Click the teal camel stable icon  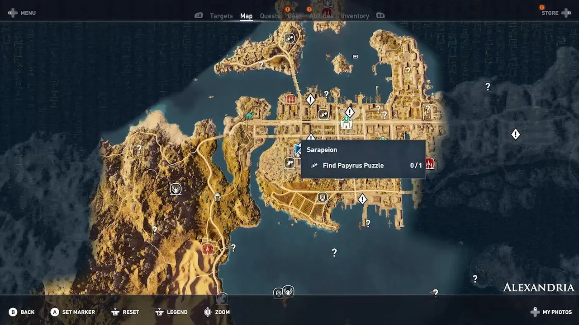coord(249,116)
